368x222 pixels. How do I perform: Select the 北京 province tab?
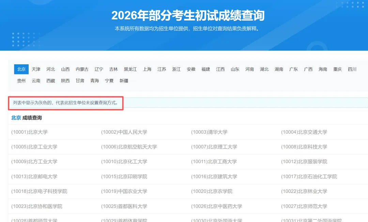click(x=21, y=69)
